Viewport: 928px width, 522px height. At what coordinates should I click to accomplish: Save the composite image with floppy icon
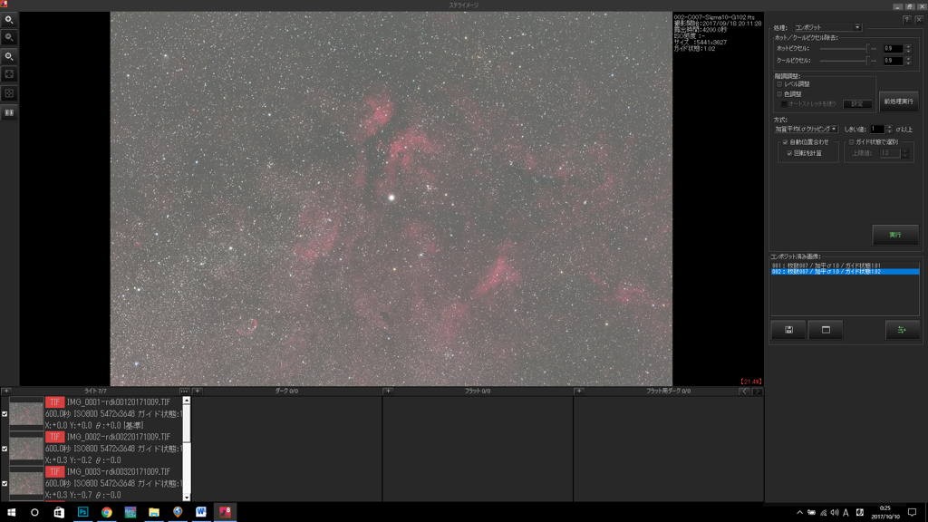point(788,330)
